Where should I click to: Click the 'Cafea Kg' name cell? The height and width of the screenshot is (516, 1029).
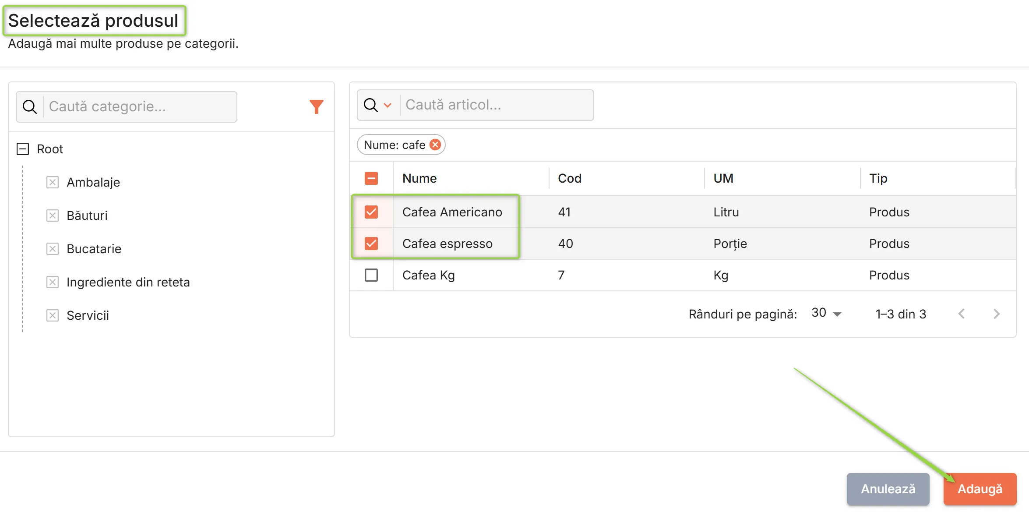point(429,275)
